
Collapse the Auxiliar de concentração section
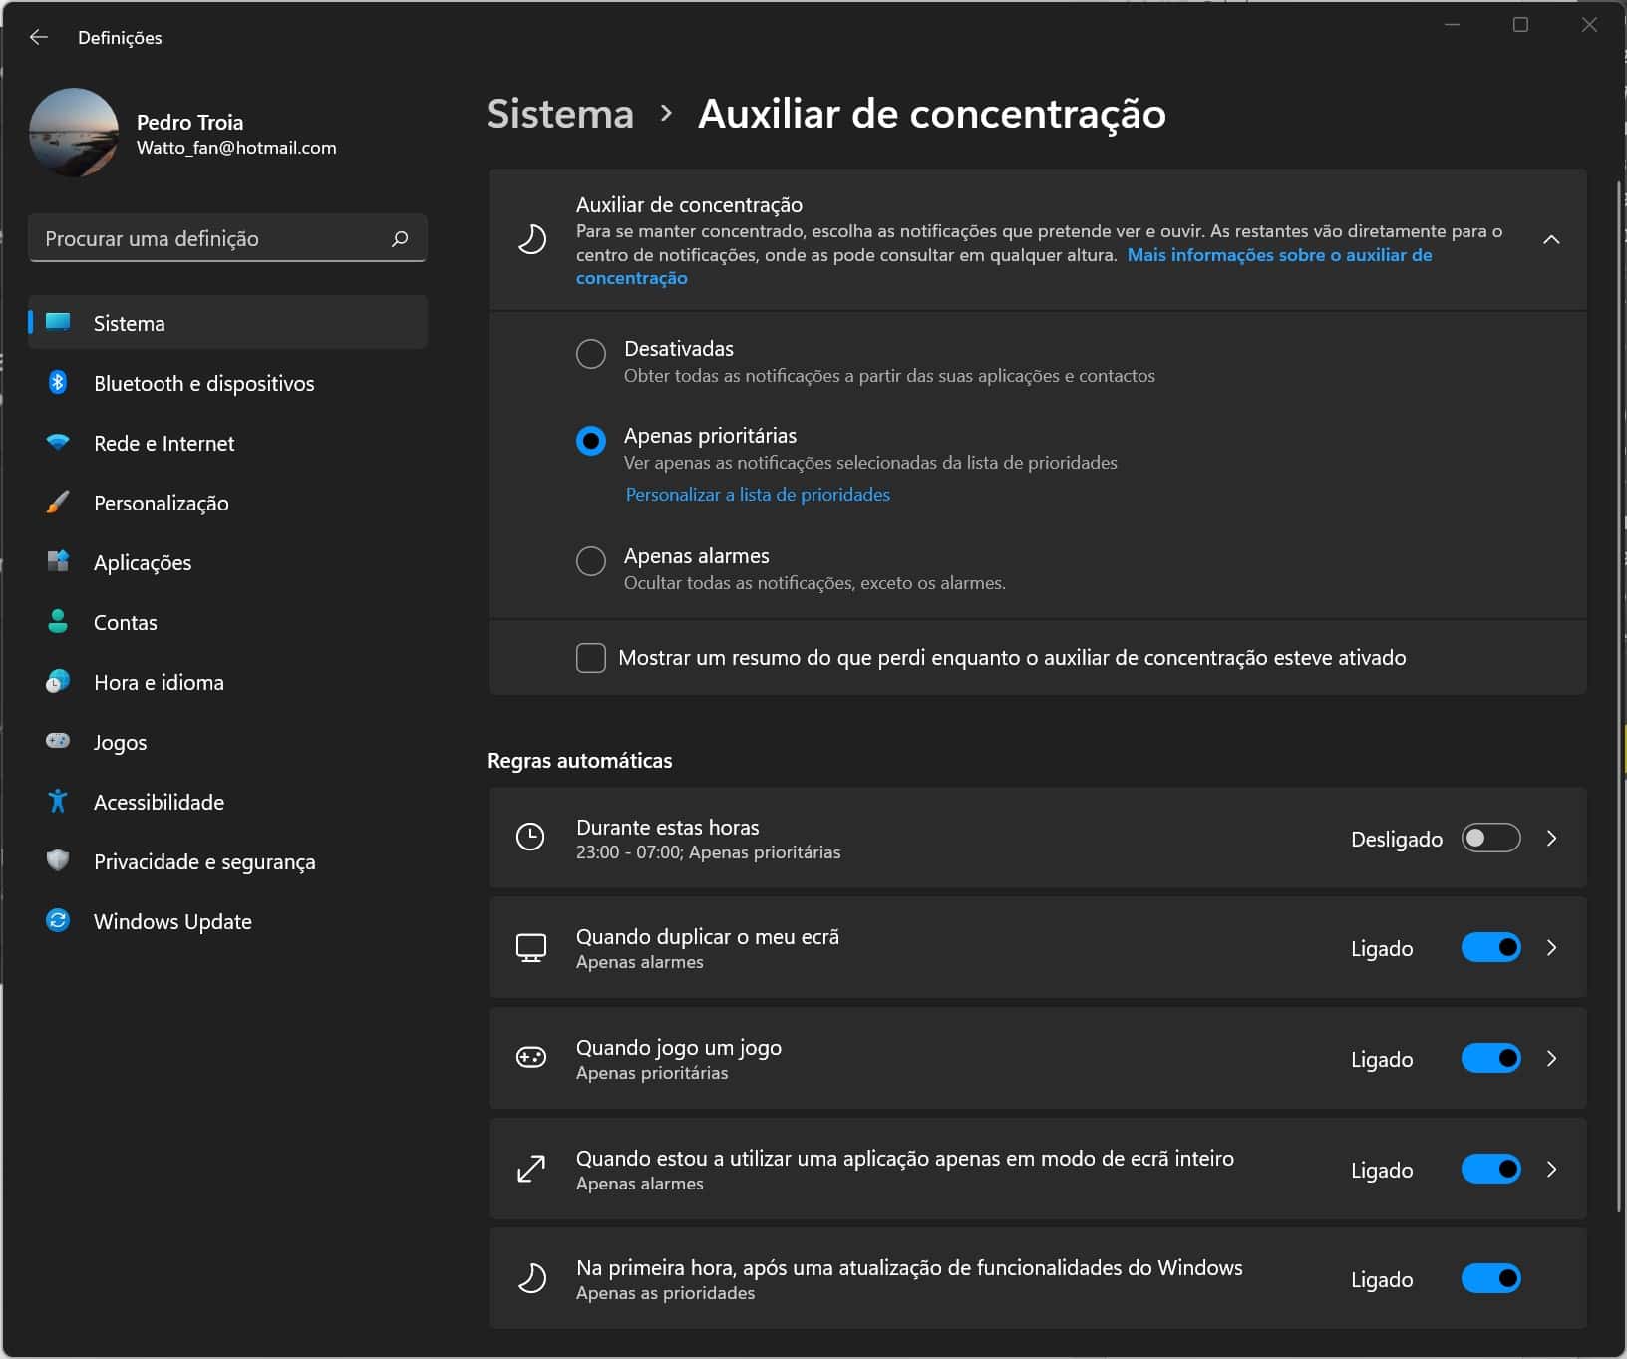[1551, 239]
